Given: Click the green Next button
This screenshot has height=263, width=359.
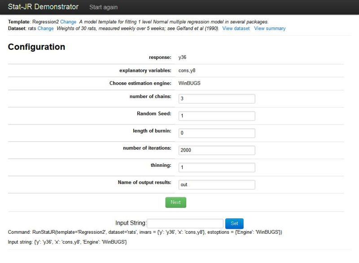Looking at the screenshot, I should click(175, 202).
